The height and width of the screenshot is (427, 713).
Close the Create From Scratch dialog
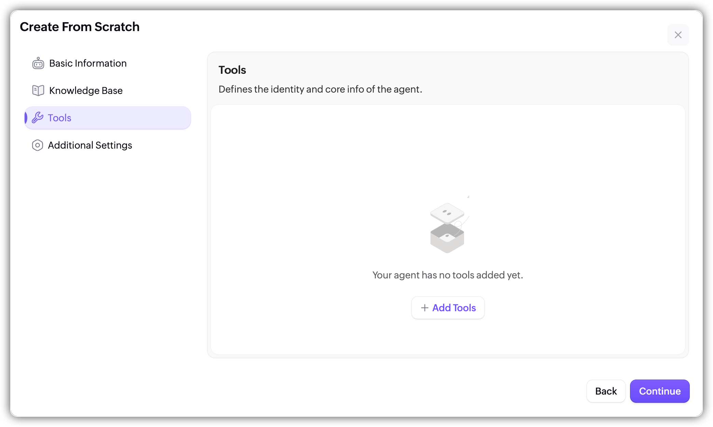pyautogui.click(x=678, y=35)
